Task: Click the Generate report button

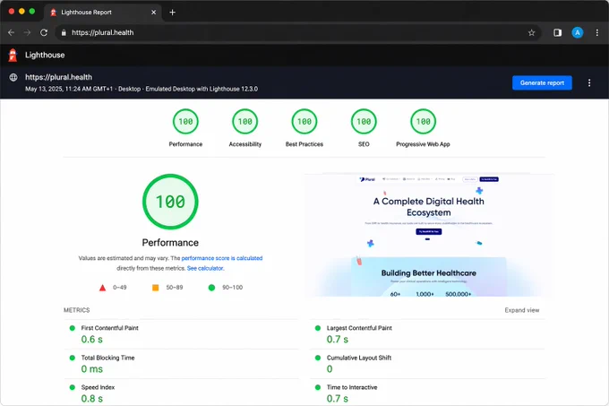Action: (x=542, y=82)
